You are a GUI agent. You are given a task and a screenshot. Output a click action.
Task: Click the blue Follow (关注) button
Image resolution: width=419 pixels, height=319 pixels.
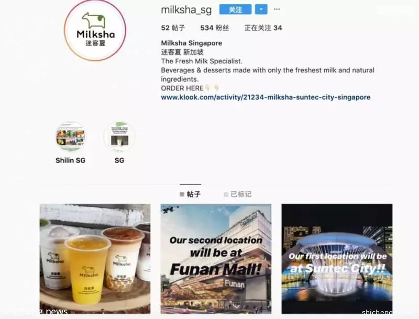coord(235,9)
